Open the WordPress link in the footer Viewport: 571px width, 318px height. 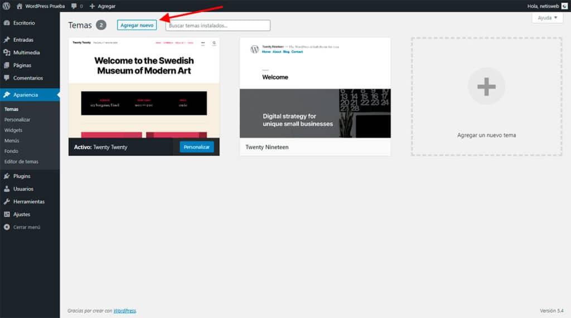pyautogui.click(x=124, y=311)
